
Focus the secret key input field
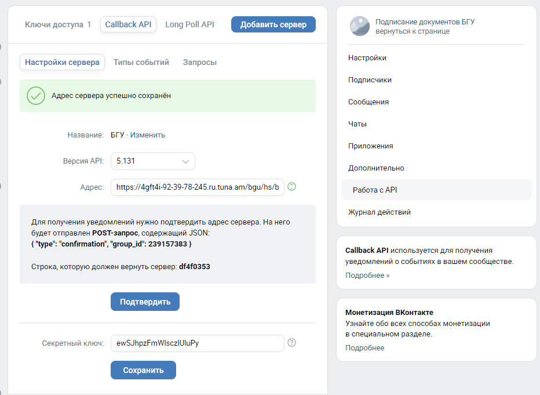pos(198,343)
